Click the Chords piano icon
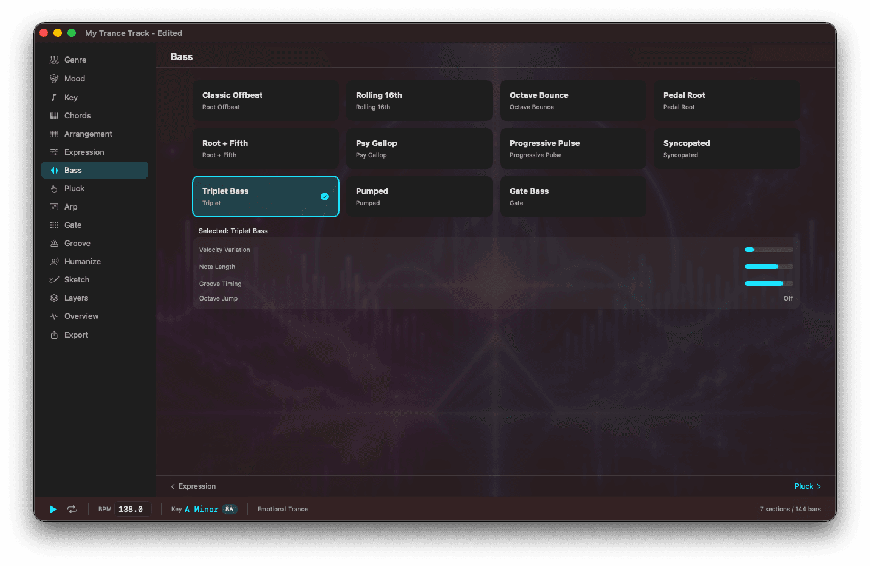 [x=54, y=115]
